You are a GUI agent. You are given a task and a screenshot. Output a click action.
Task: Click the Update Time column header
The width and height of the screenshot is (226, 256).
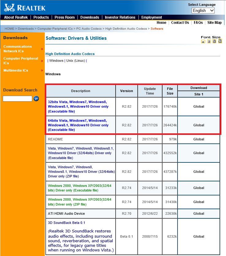(x=150, y=91)
